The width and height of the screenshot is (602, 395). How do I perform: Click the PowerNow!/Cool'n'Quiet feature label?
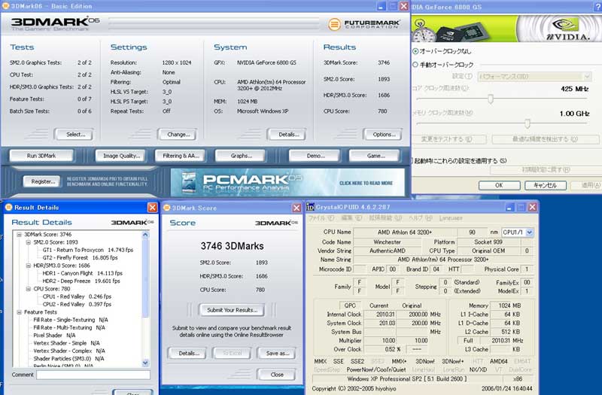pyautogui.click(x=376, y=369)
